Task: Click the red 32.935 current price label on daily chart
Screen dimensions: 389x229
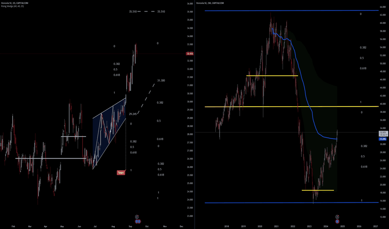Action: 190,54
